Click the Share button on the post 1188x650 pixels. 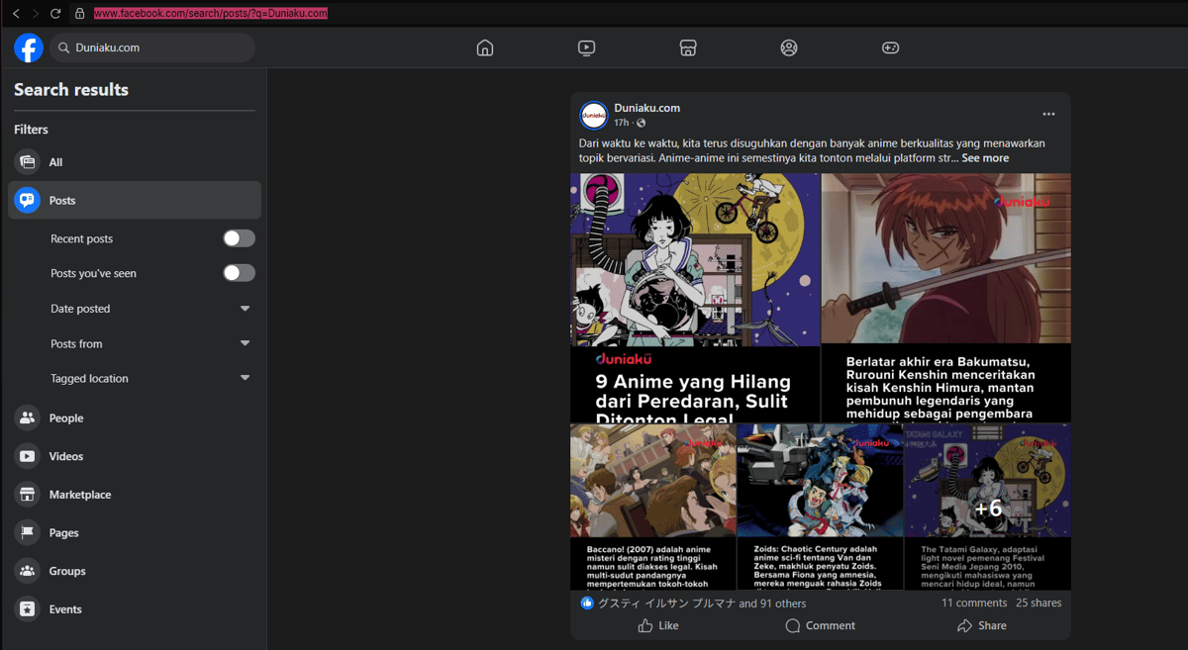[981, 625]
